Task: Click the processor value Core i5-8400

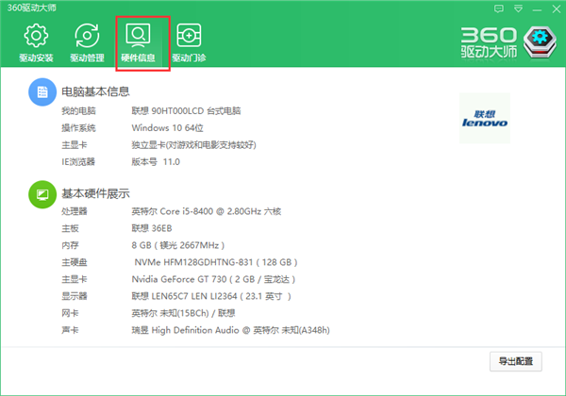Action: 206,211
